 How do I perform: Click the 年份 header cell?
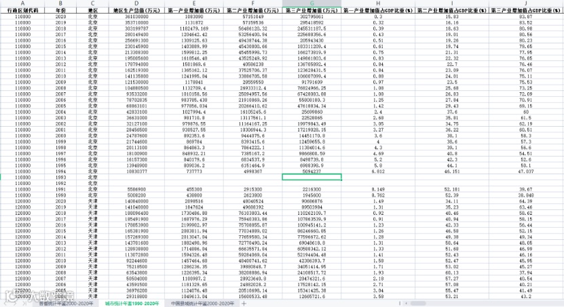tap(60, 10)
